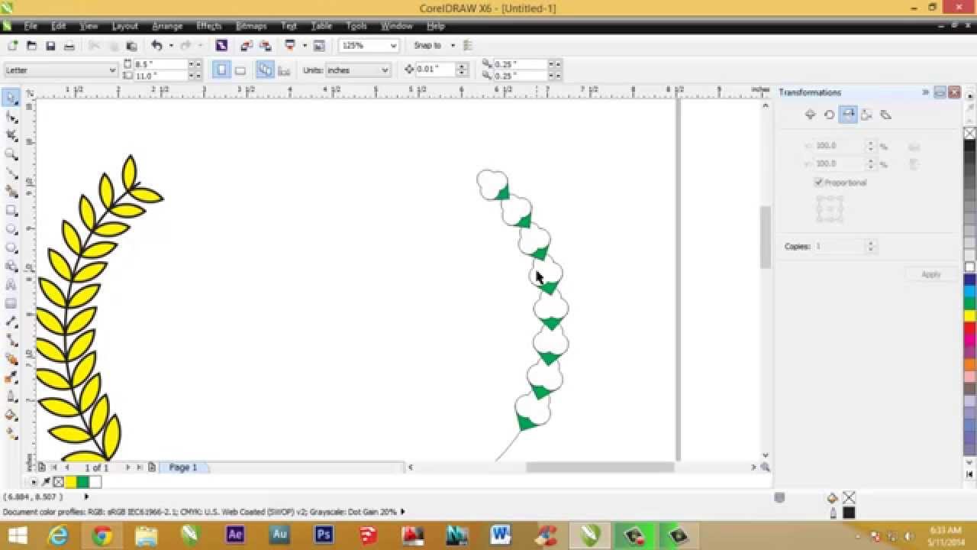Click the Undo arrow icon
This screenshot has width=977, height=550.
[x=156, y=46]
